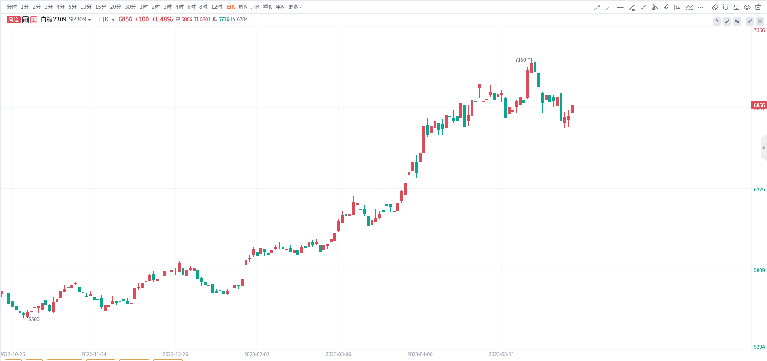Select the dashed arrow drawing tool
767x361 pixels.
(609, 7)
